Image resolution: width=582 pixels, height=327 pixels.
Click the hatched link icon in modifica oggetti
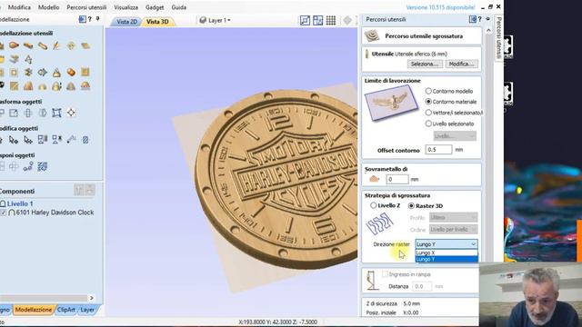[85, 139]
